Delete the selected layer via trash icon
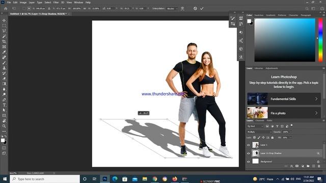326x183 pixels. click(x=319, y=166)
